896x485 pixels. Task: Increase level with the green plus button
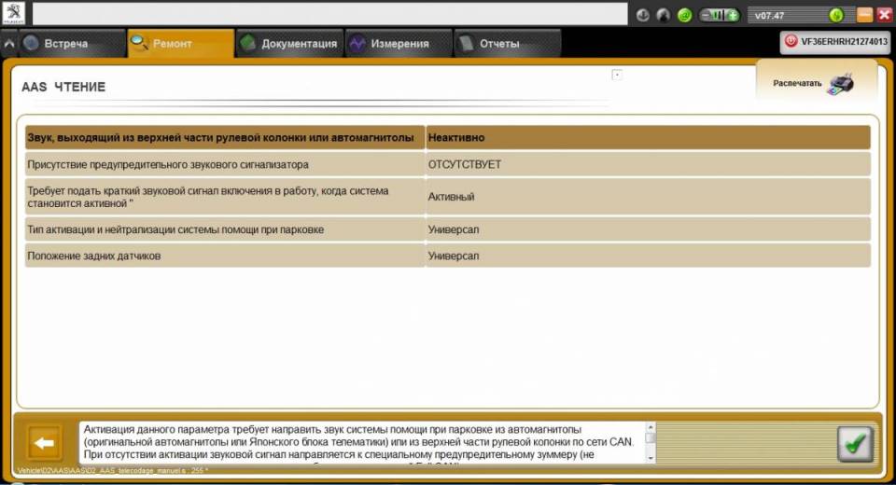(x=733, y=15)
